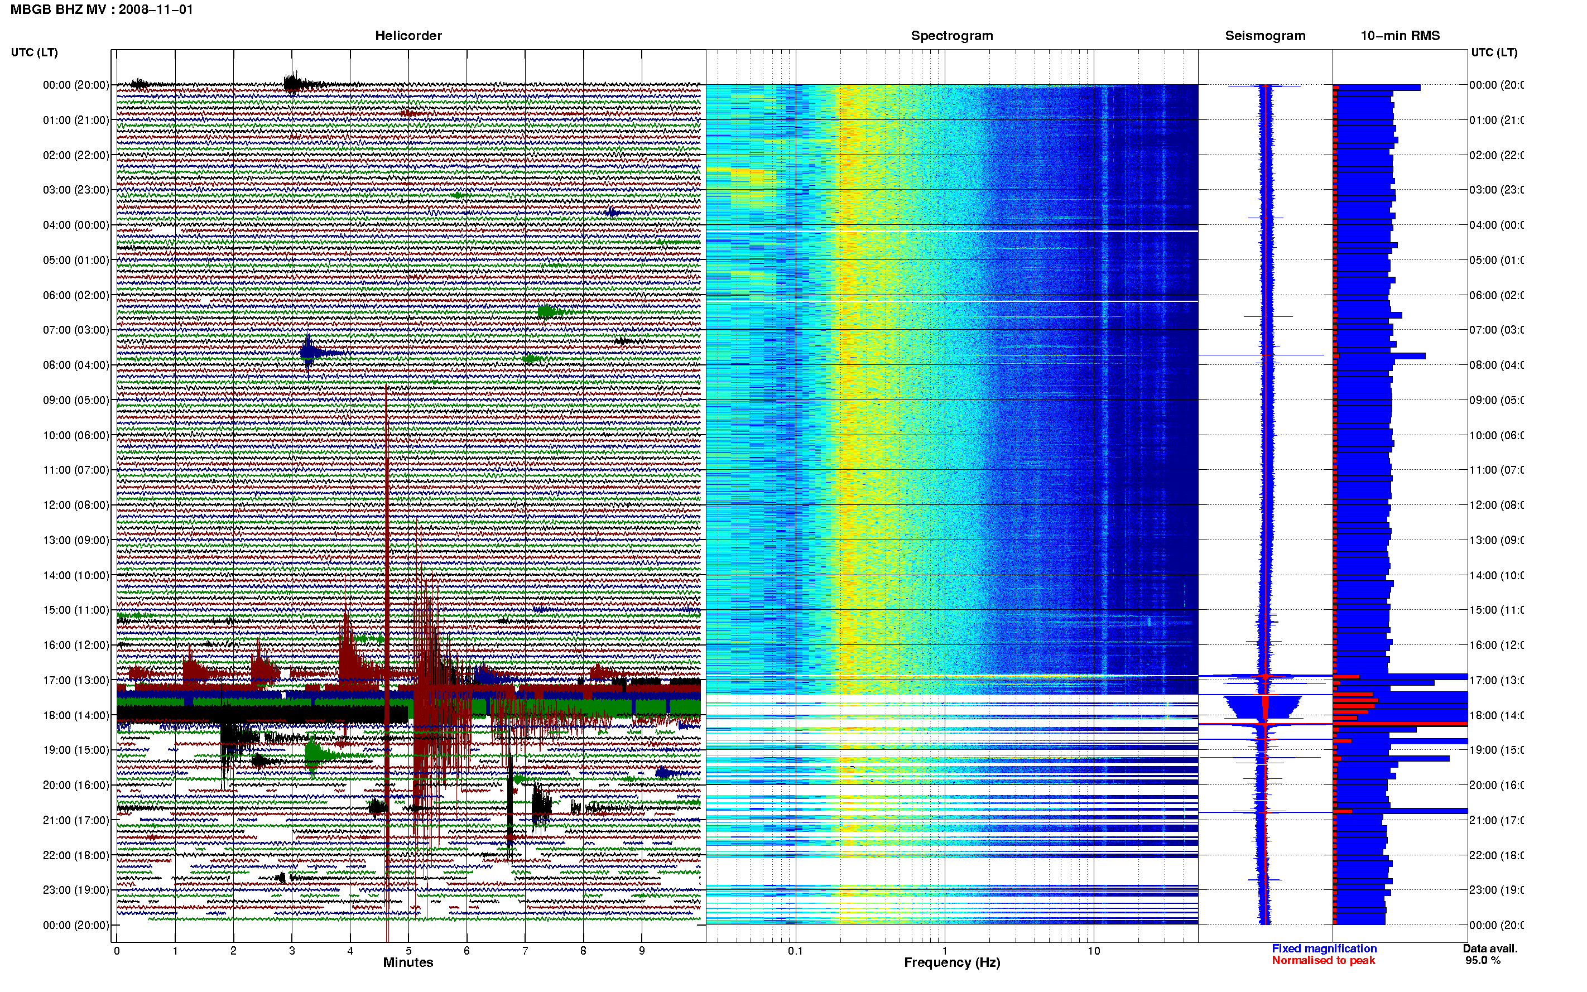1587x992 pixels.
Task: Click the left '05:00 (01:00)' time label
Action: (76, 261)
